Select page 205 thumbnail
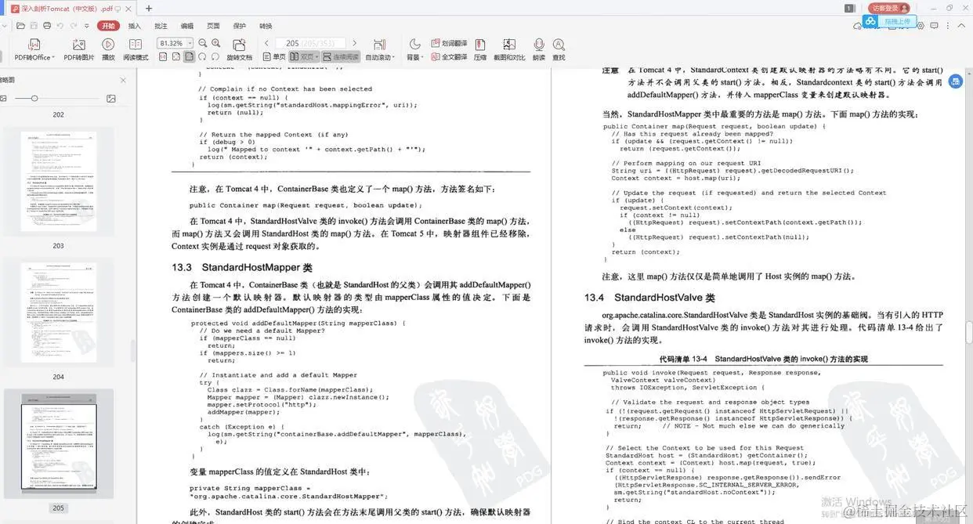973x524 pixels. 59,444
